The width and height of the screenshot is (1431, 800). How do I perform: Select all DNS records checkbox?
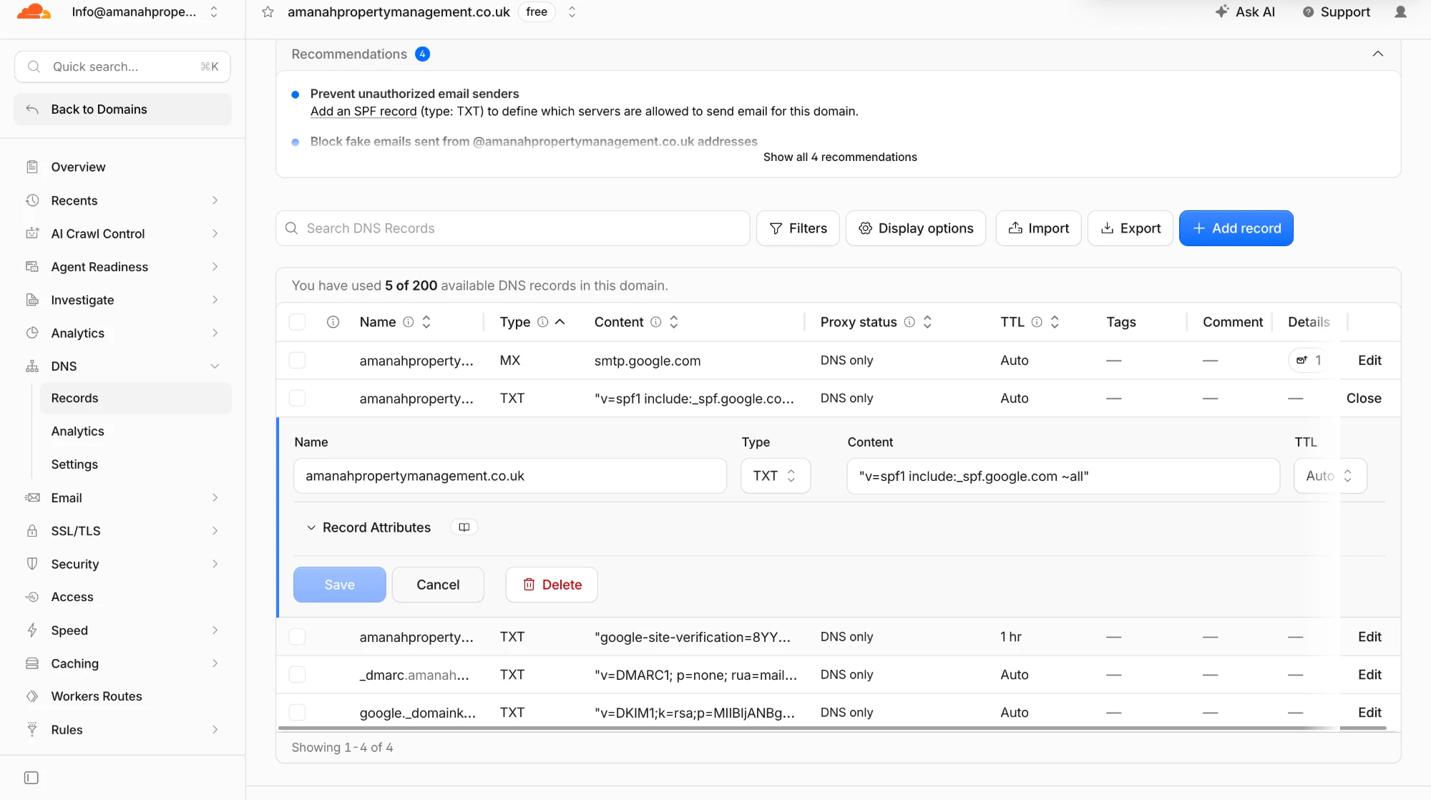[x=297, y=322]
